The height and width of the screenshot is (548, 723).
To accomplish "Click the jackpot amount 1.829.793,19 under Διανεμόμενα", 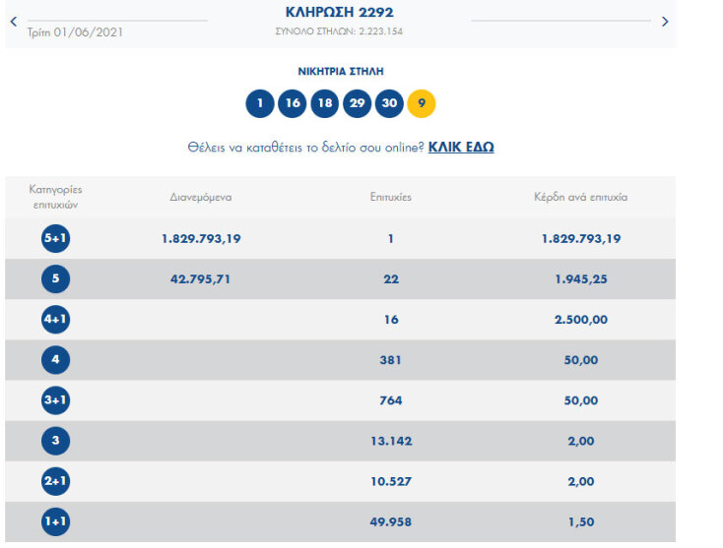I will pyautogui.click(x=201, y=239).
